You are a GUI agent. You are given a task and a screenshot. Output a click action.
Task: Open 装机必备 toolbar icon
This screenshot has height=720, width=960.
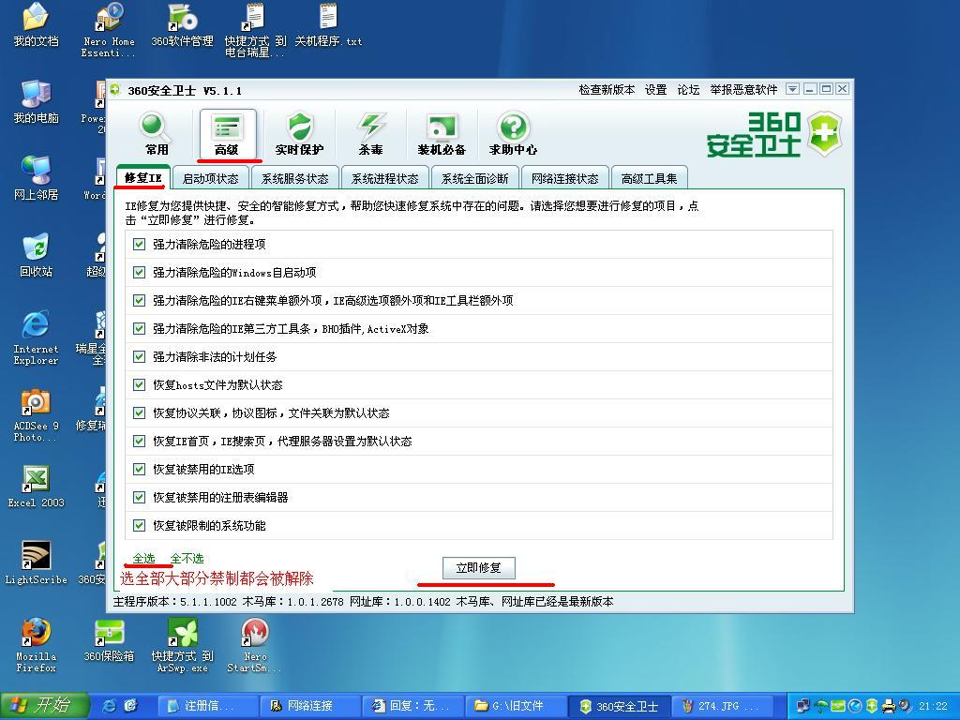click(x=442, y=133)
